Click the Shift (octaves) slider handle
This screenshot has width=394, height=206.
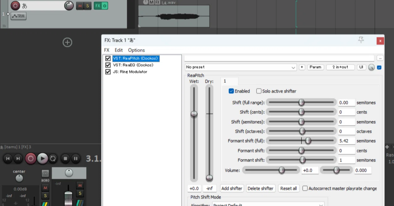(x=302, y=131)
